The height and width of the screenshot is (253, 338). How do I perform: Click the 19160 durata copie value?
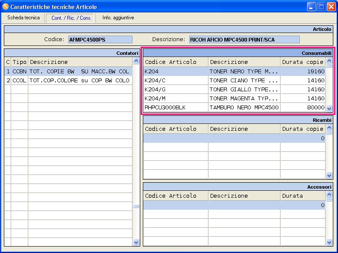click(303, 71)
